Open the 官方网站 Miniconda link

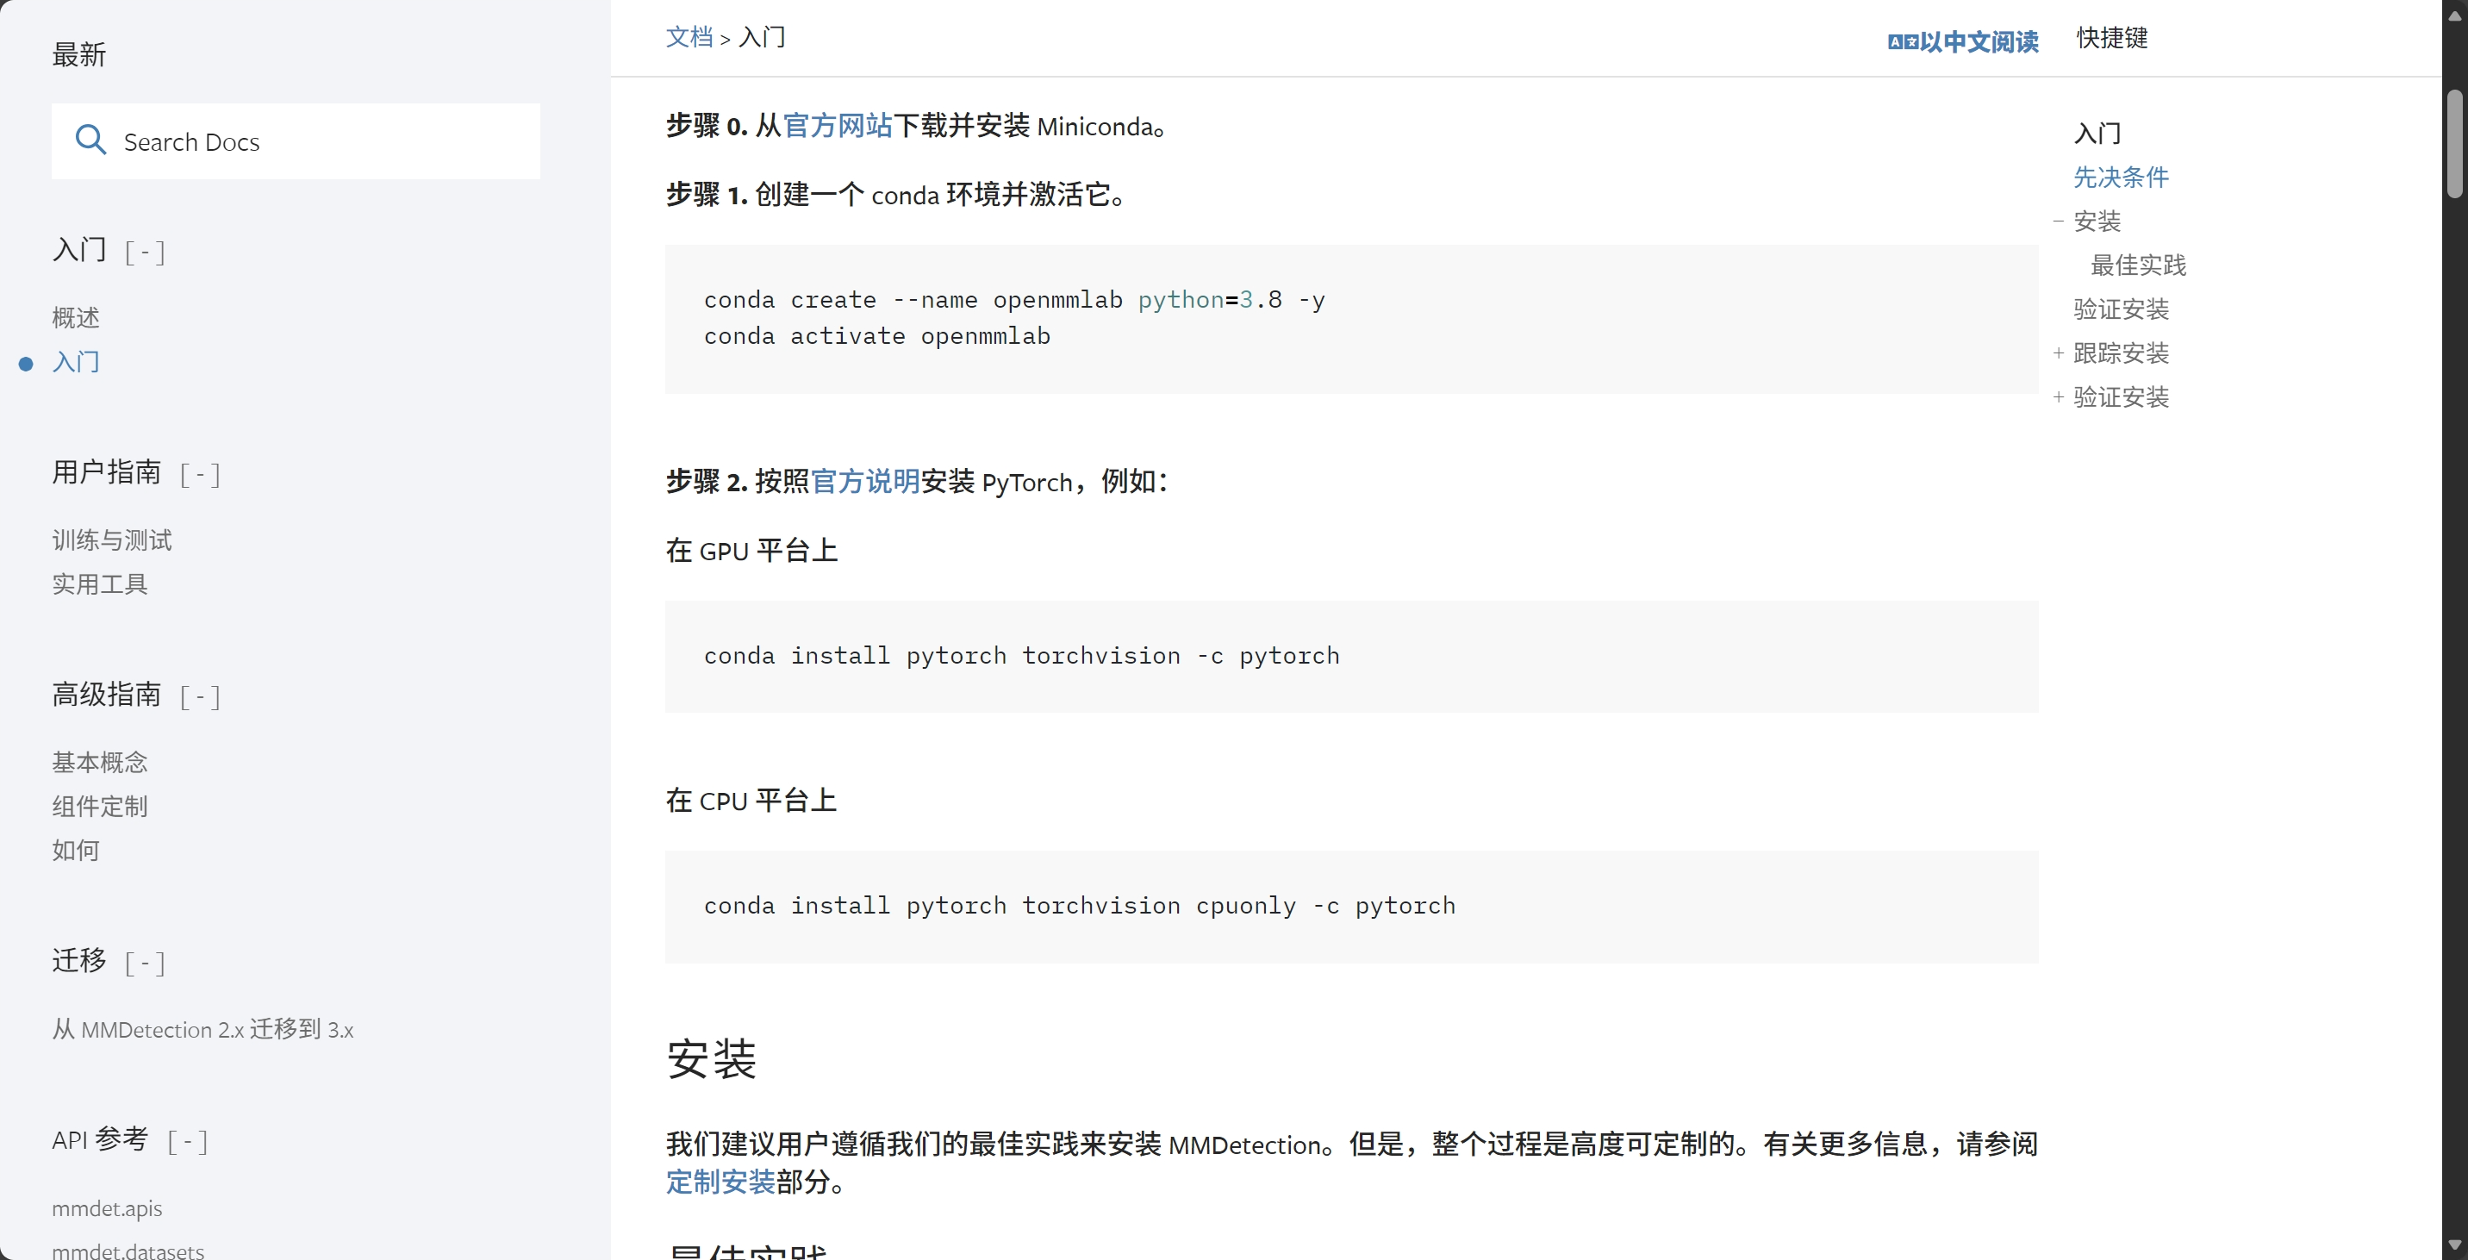coord(838,126)
